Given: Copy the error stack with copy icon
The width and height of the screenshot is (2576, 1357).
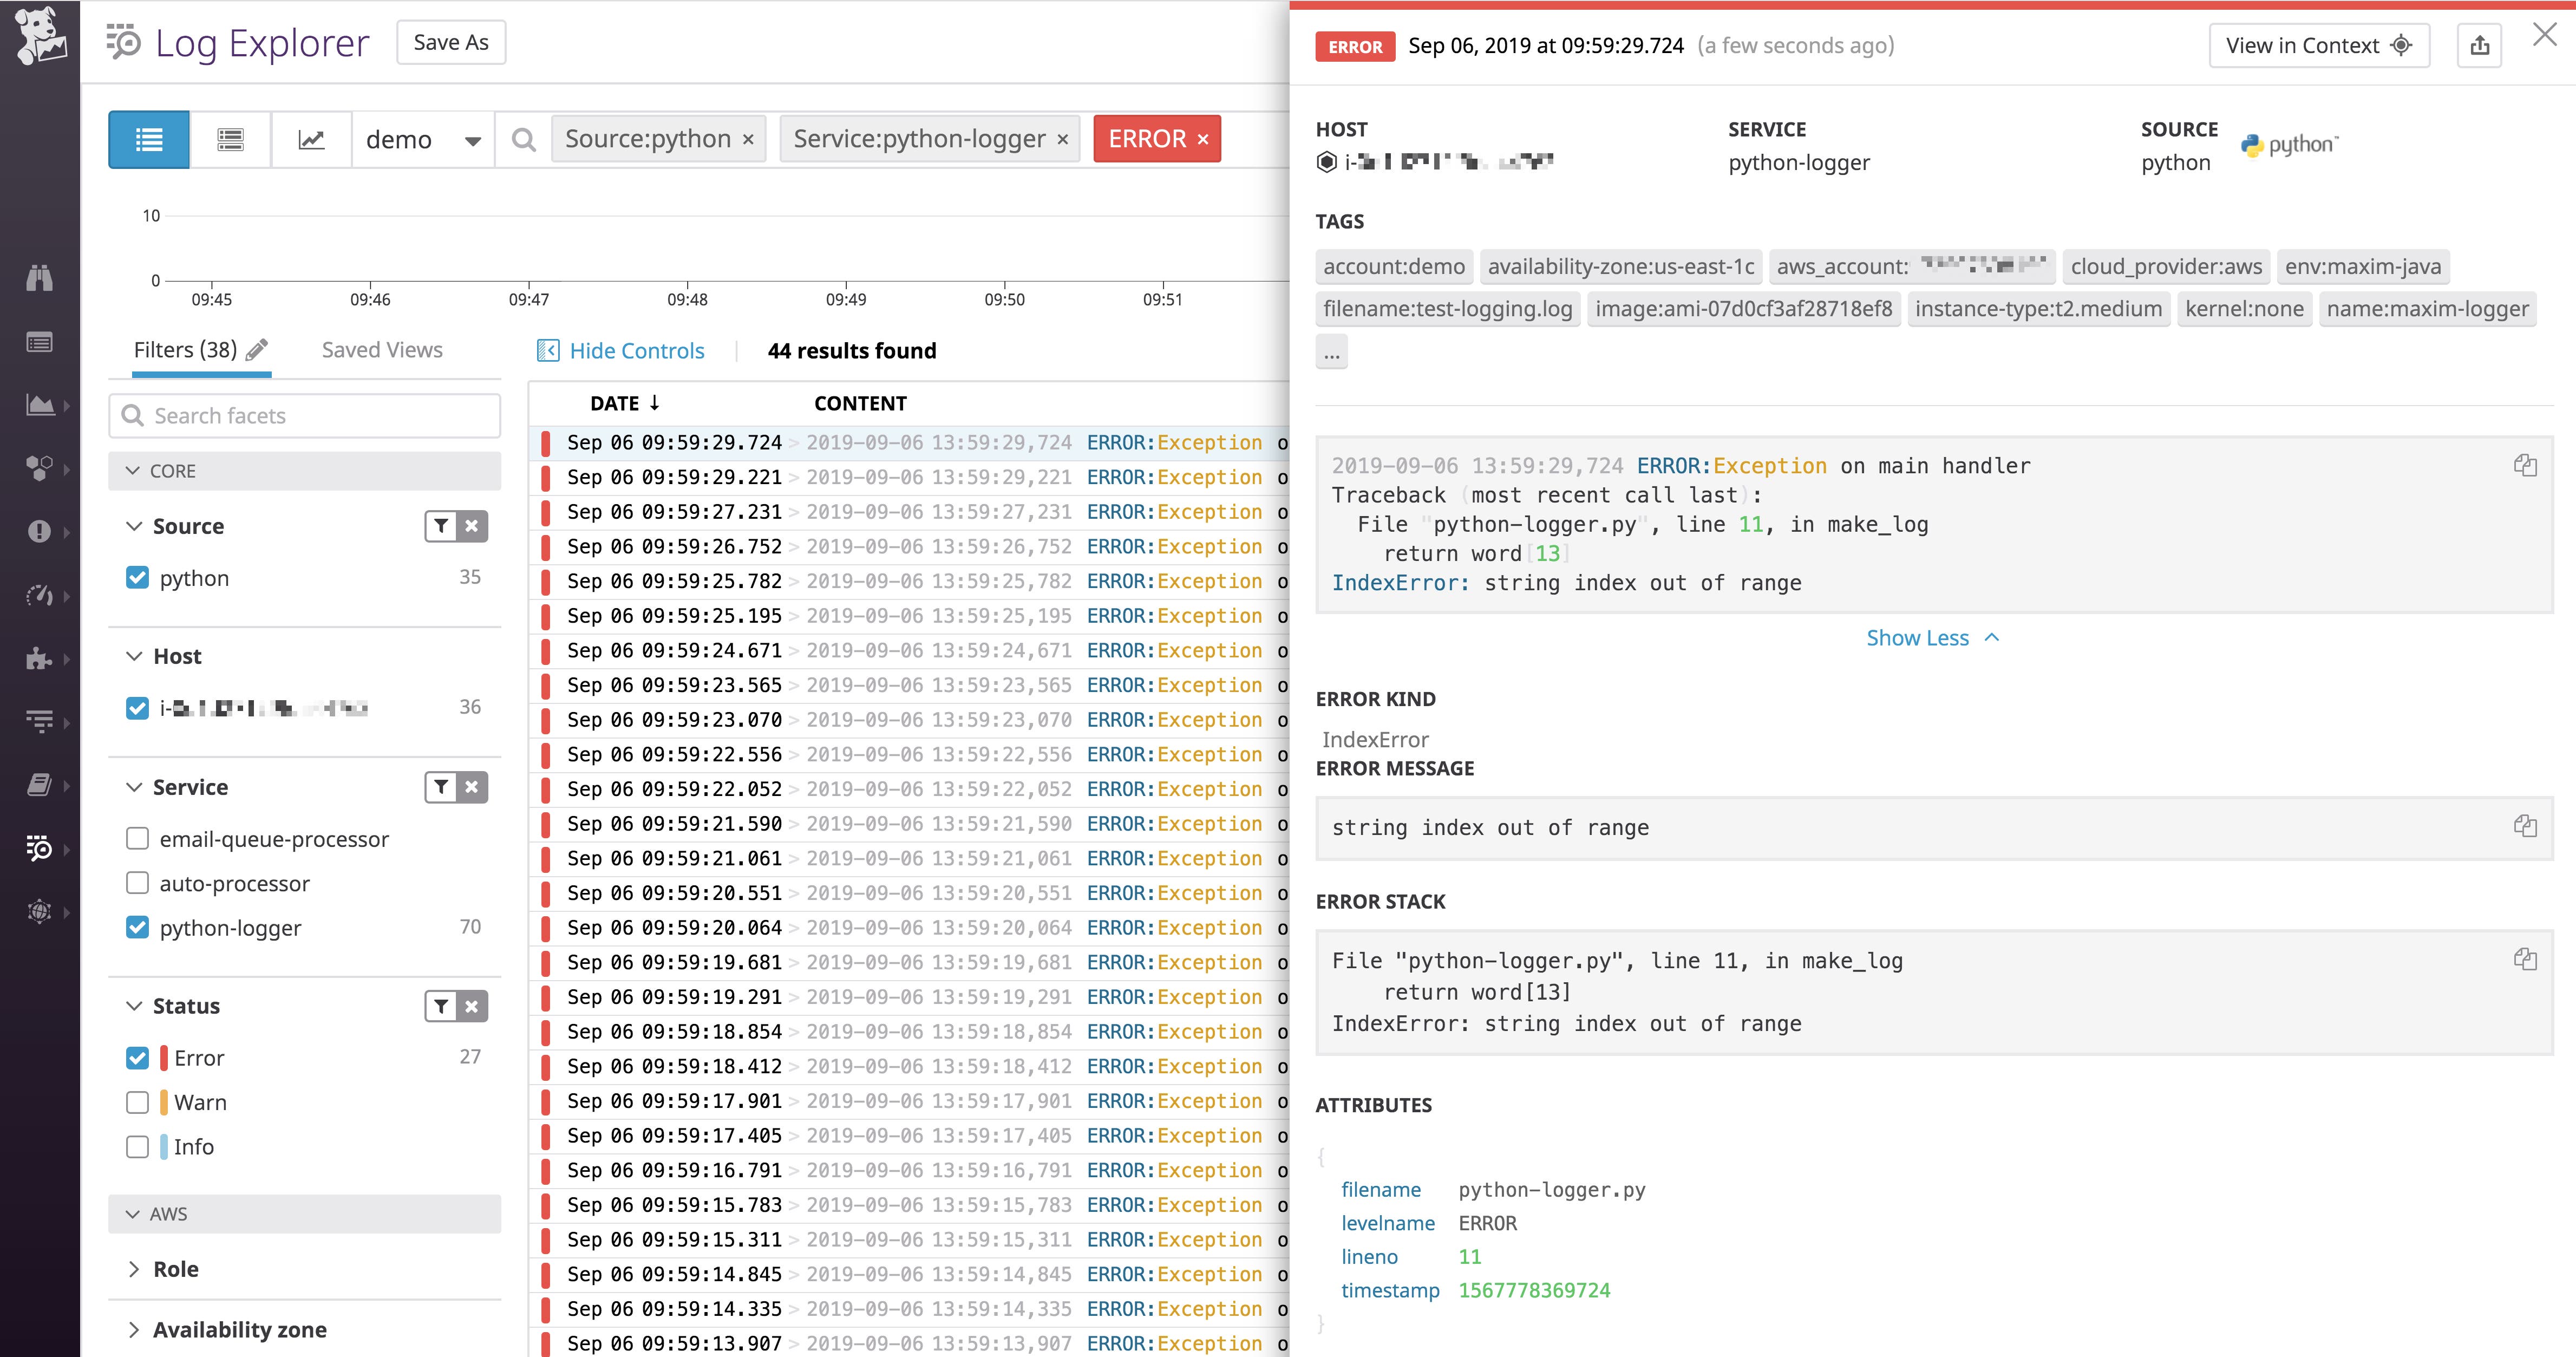Looking at the screenshot, I should pyautogui.click(x=2525, y=960).
